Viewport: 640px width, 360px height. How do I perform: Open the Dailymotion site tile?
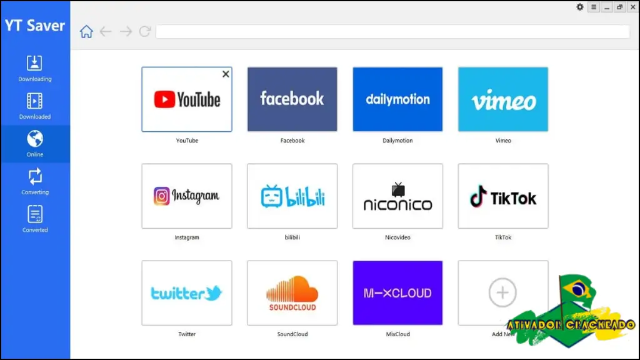tap(397, 99)
